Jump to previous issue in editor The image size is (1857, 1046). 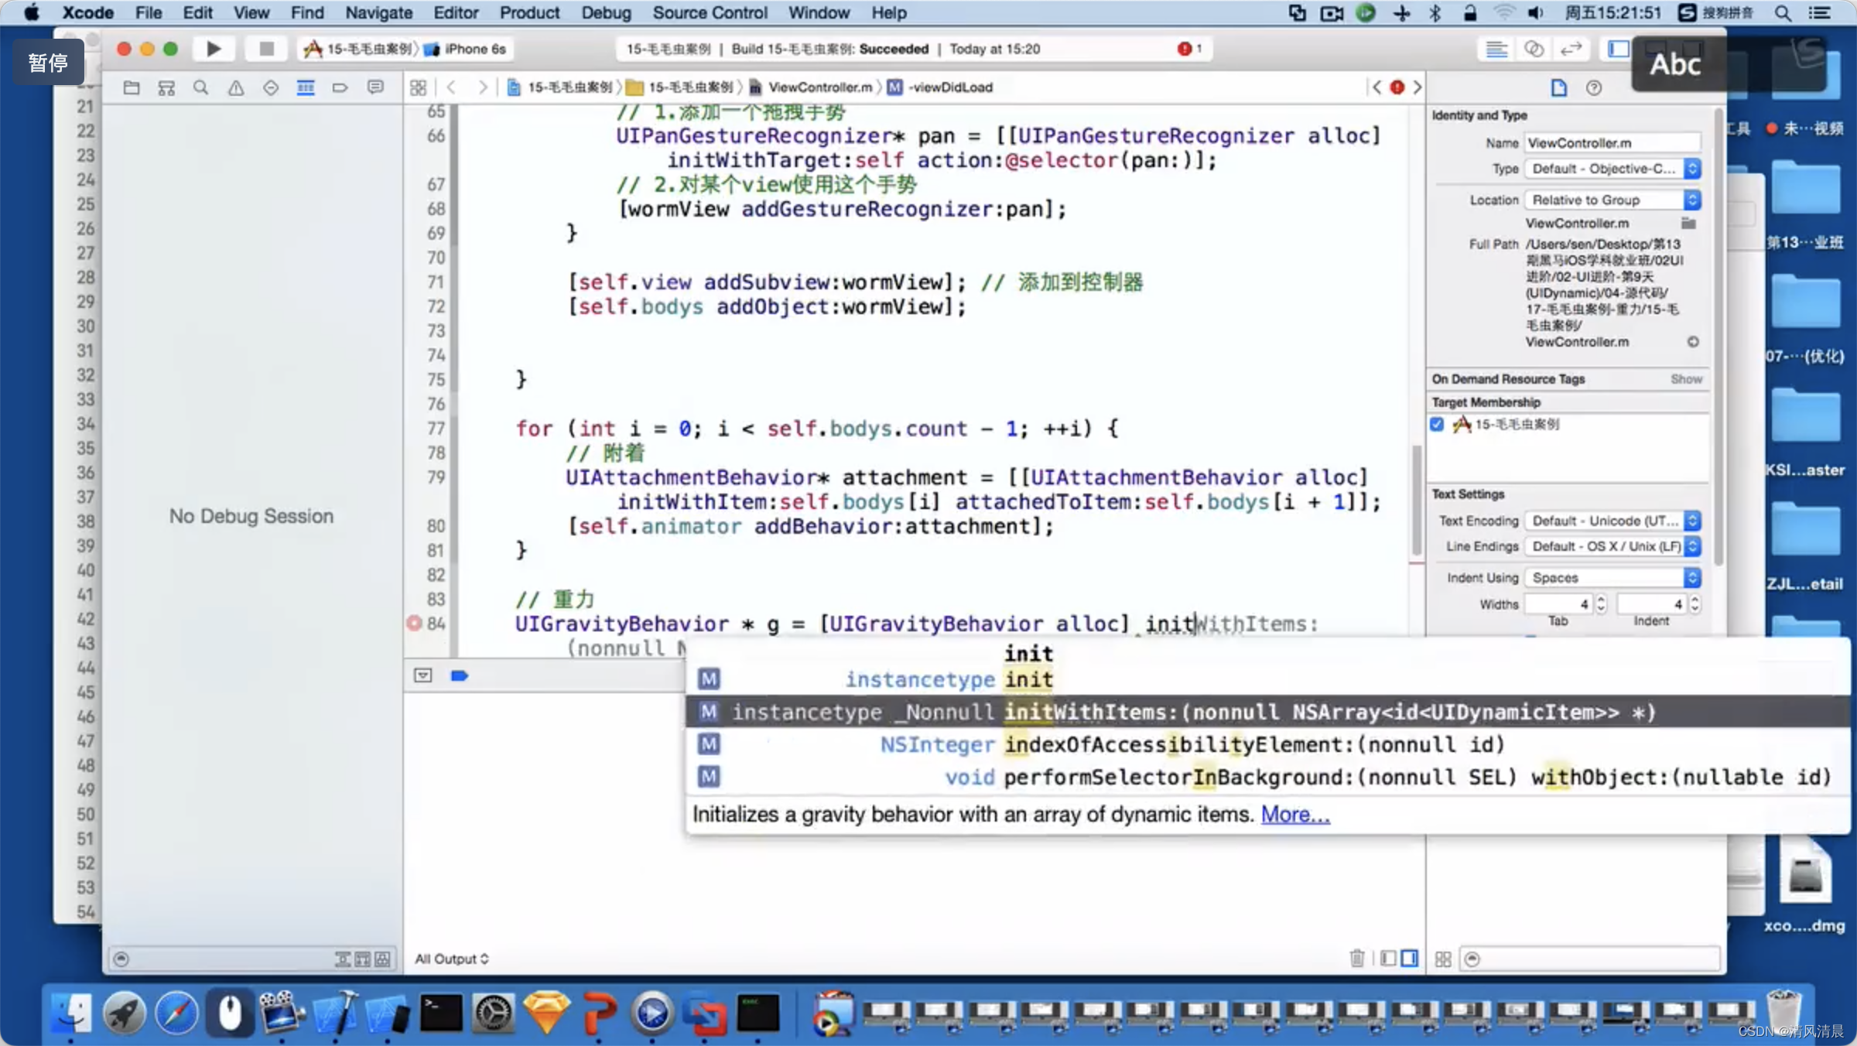click(1377, 87)
